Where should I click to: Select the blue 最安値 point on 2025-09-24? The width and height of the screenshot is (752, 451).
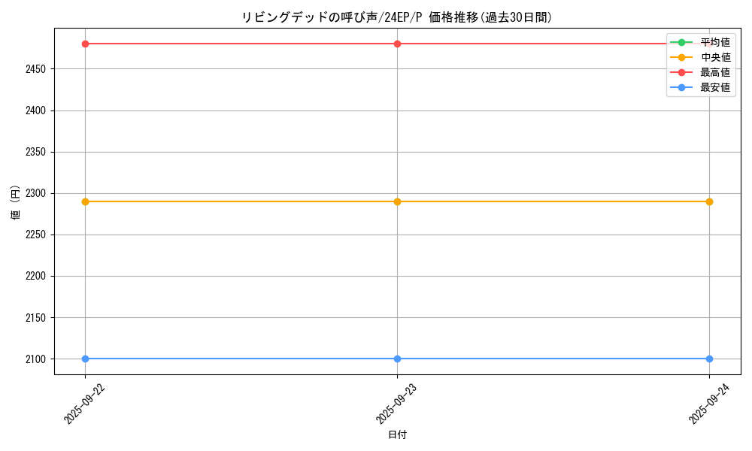709,359
